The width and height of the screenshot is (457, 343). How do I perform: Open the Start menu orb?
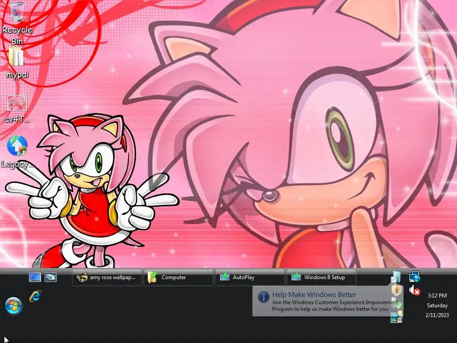[x=13, y=305]
